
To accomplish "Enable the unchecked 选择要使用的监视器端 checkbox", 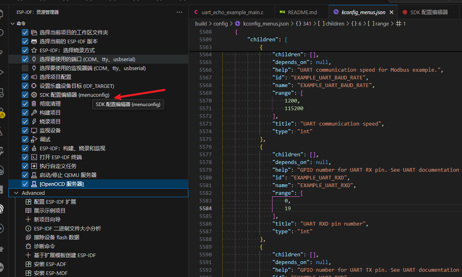I will click(x=25, y=68).
